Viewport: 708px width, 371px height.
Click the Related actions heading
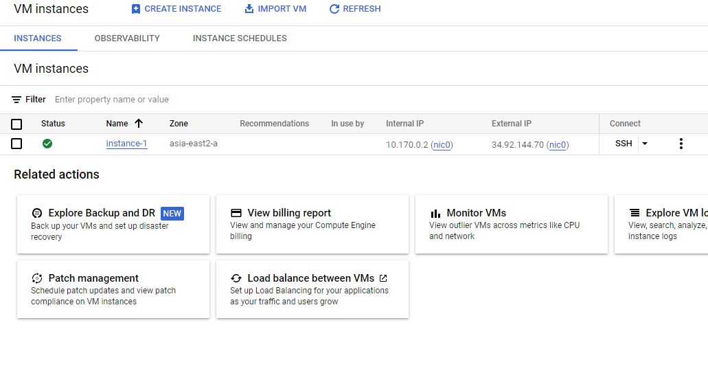click(x=56, y=175)
